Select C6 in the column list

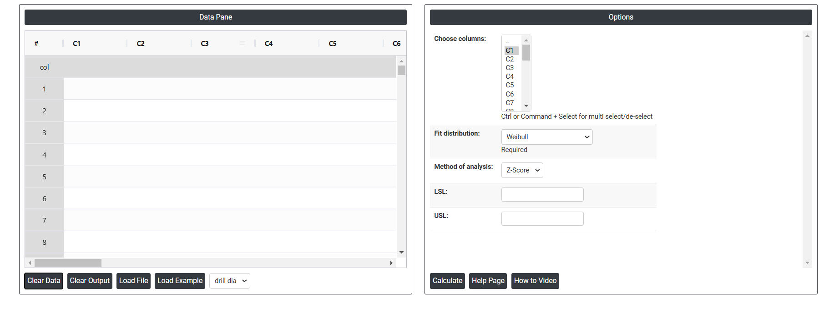click(510, 94)
